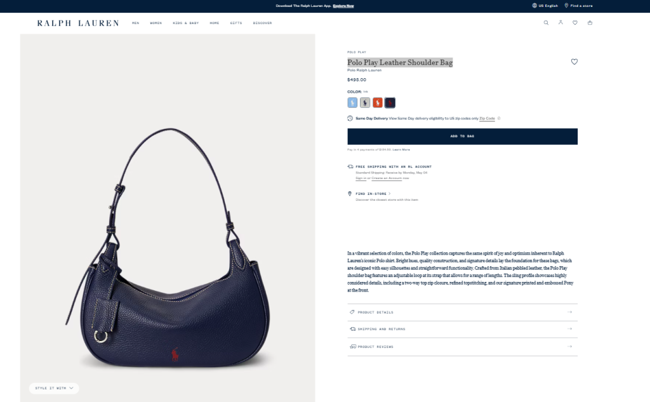Click the Ralph Lauren logo
650x402 pixels.
pos(78,23)
